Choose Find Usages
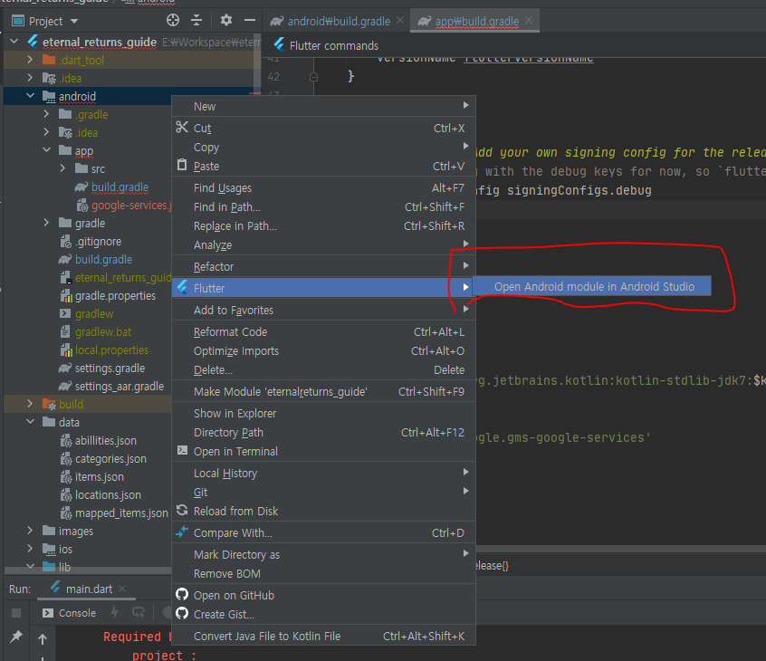Screen dimensions: 766x661 [323, 187]
